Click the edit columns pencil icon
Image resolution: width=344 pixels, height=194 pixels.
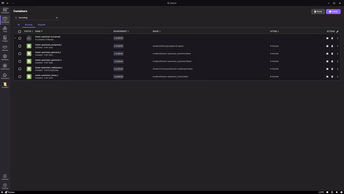click(338, 32)
